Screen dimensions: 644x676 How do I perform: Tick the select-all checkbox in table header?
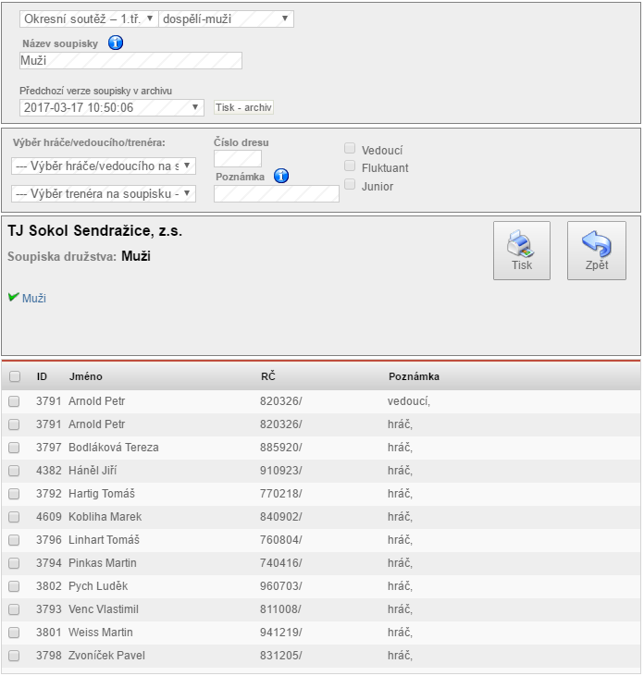(14, 377)
